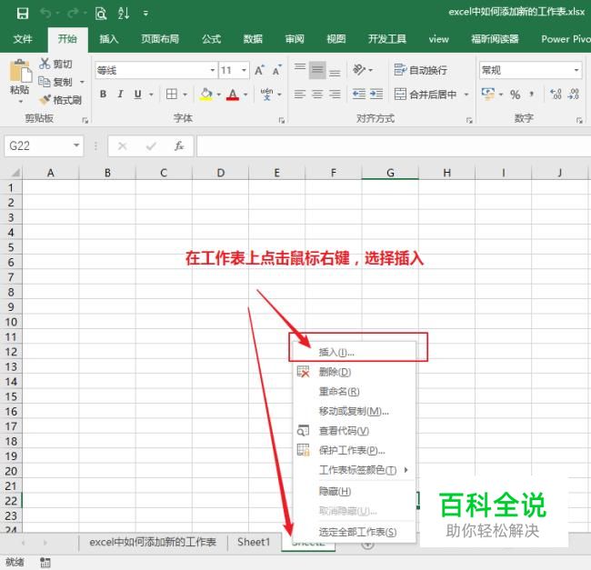Open the font size dropdown showing 11
The height and width of the screenshot is (570, 591).
tap(244, 70)
